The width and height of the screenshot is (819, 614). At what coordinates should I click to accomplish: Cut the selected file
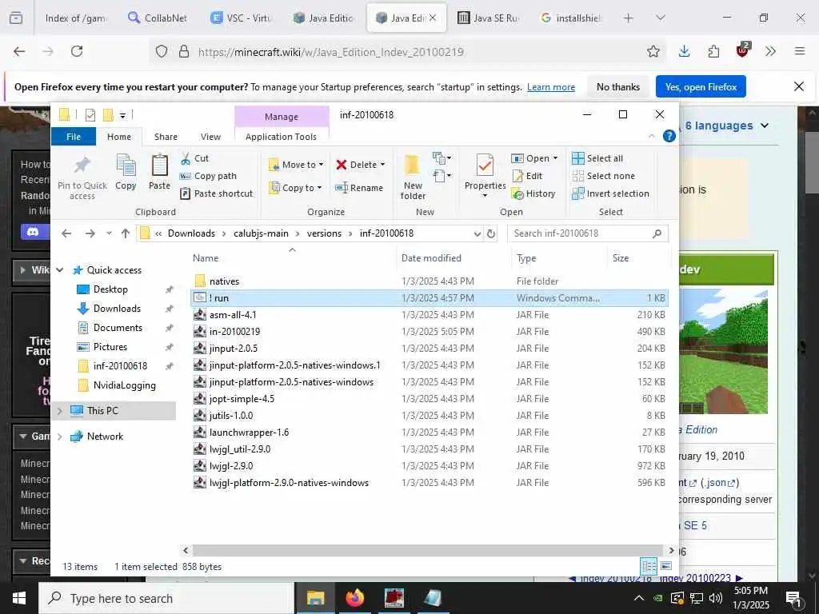194,158
